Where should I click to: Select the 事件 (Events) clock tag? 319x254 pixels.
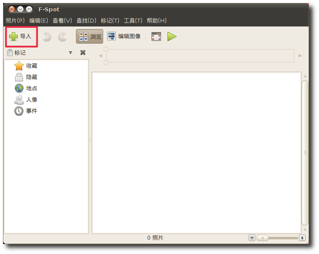click(x=26, y=111)
